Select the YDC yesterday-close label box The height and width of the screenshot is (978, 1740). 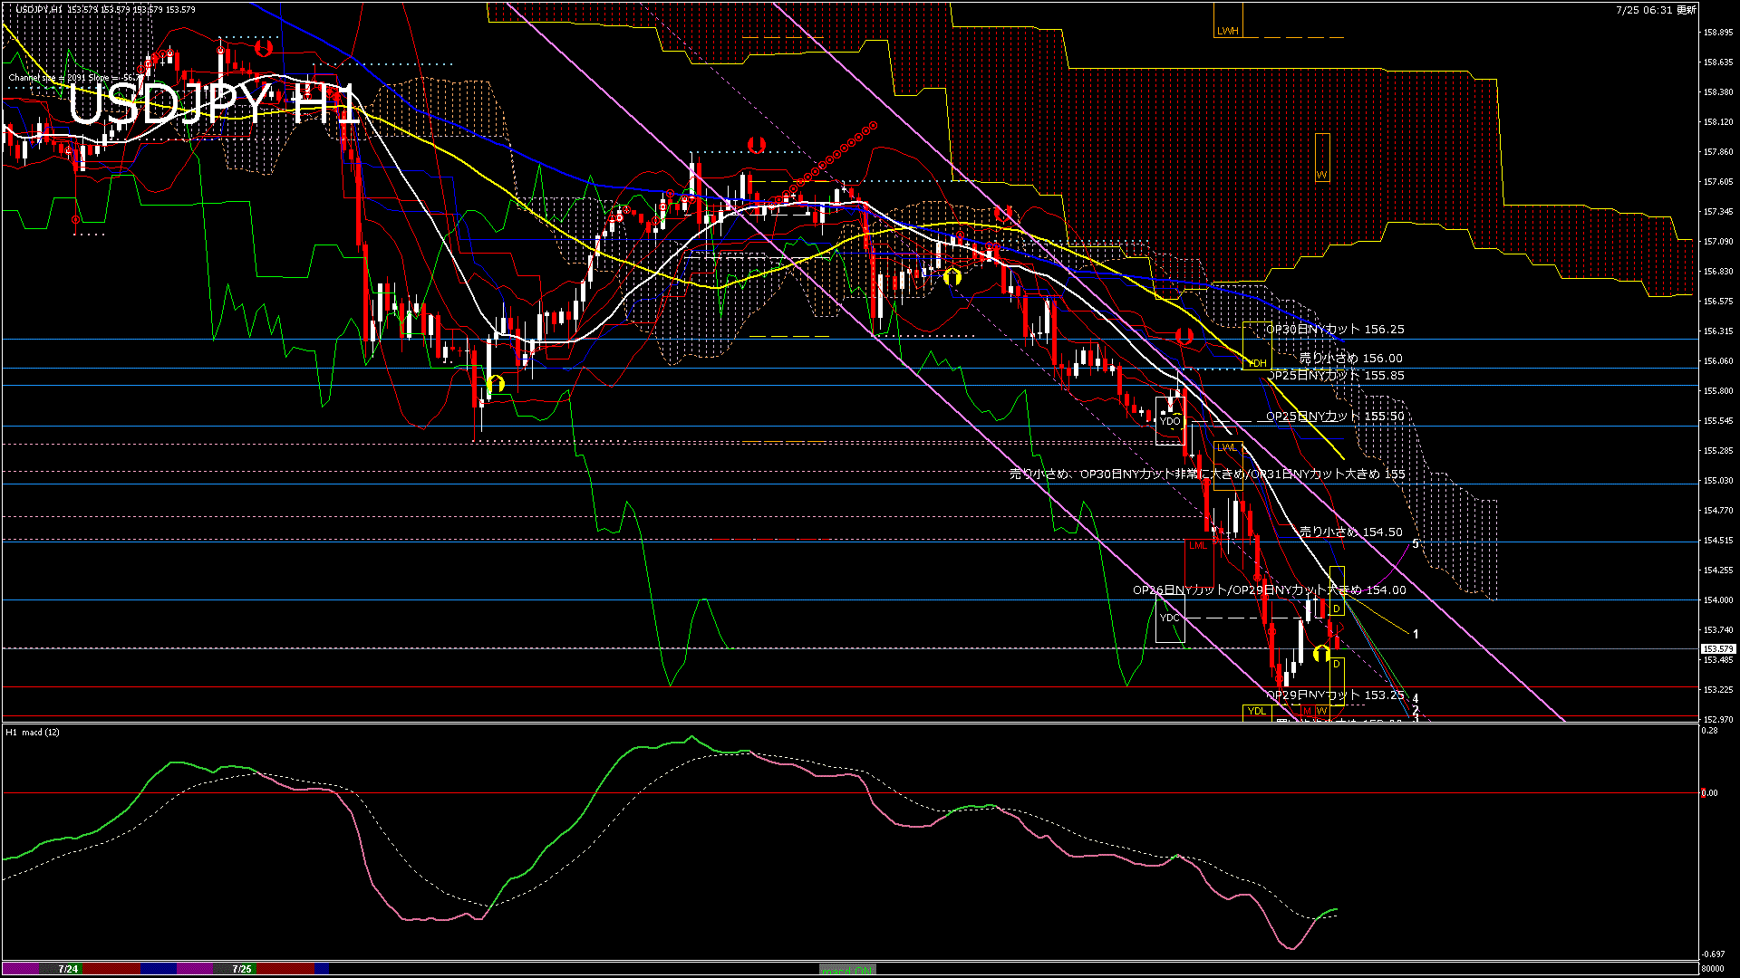tap(1169, 618)
